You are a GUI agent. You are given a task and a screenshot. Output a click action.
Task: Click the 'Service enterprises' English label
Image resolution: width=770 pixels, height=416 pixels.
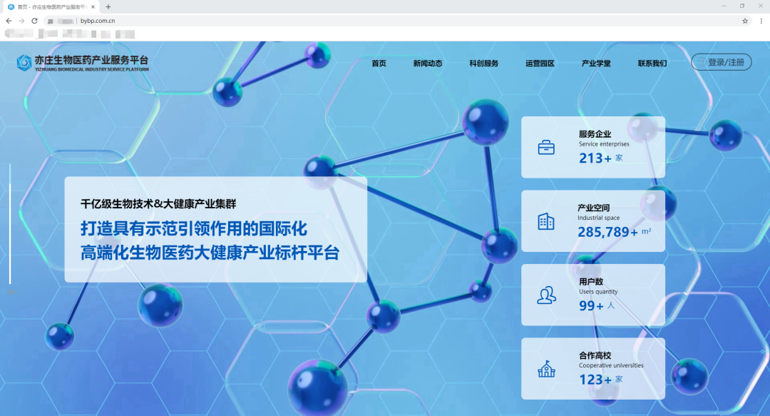coord(604,144)
